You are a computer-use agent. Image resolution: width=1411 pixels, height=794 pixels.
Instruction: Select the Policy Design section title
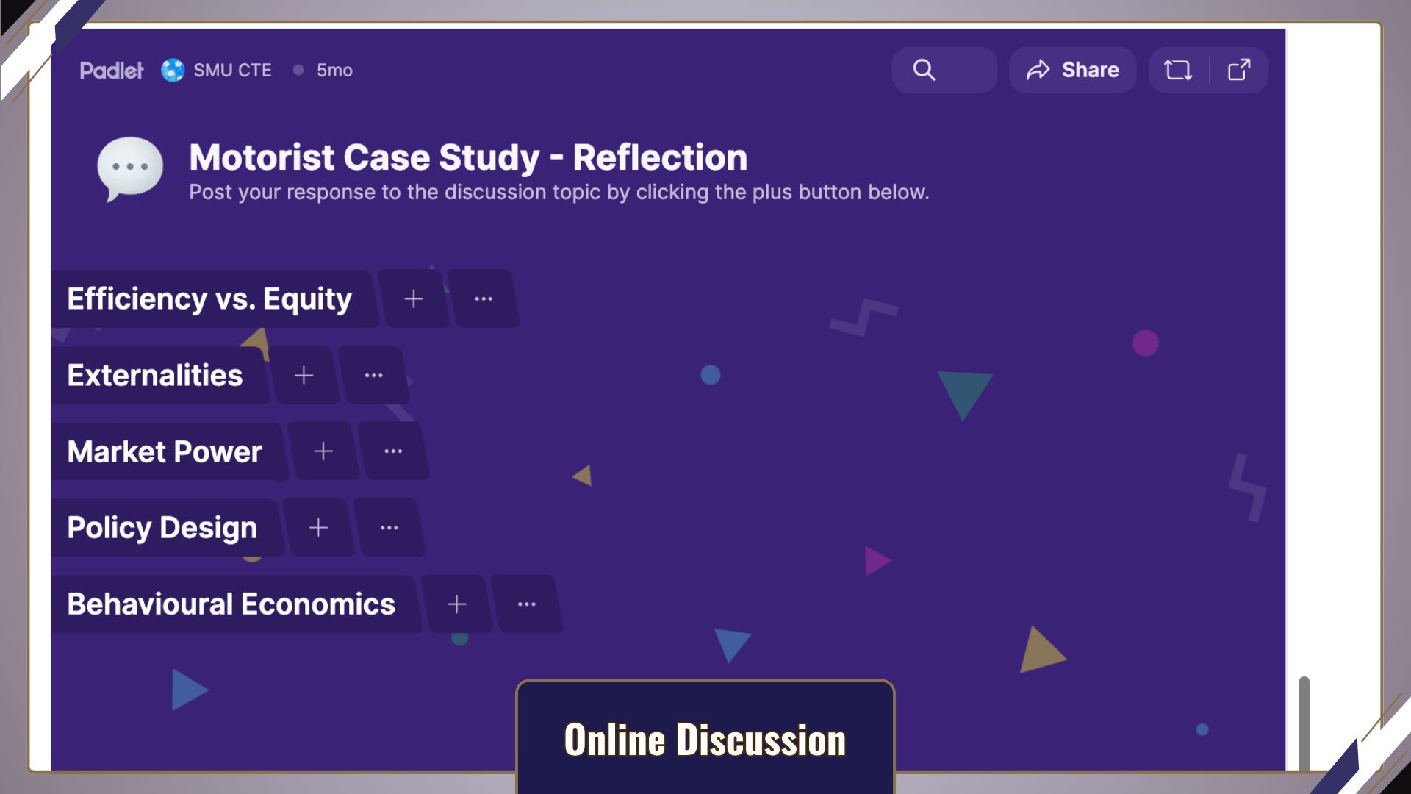click(162, 528)
